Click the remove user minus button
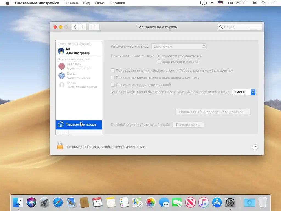 pyautogui.click(x=65, y=132)
